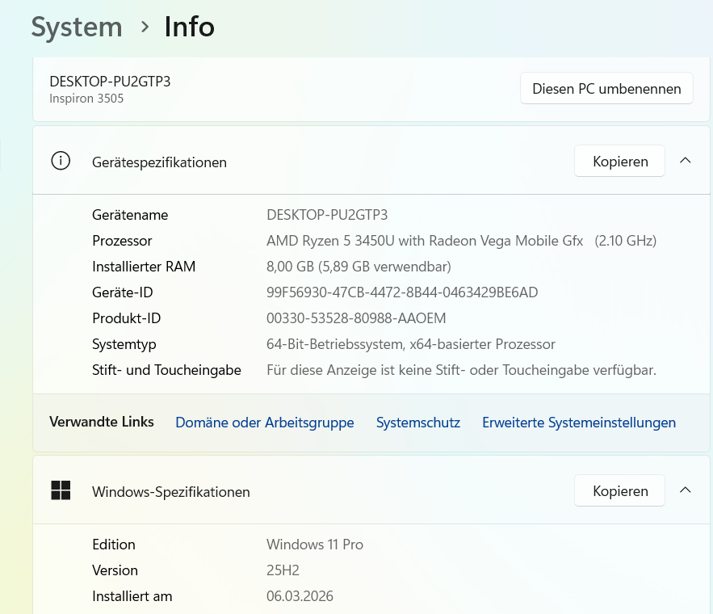The height and width of the screenshot is (614, 713).
Task: Click the breadcrumb chevron between System and Info
Action: 145,27
